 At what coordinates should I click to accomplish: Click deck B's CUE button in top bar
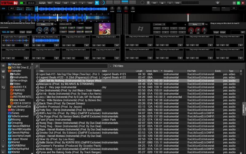(154, 3)
